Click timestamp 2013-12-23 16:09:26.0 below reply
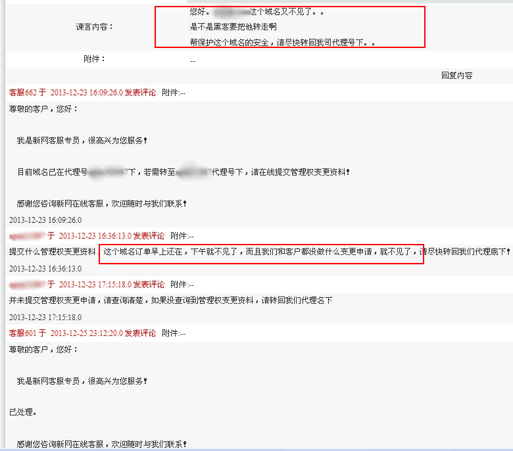513x451 pixels. pos(45,220)
